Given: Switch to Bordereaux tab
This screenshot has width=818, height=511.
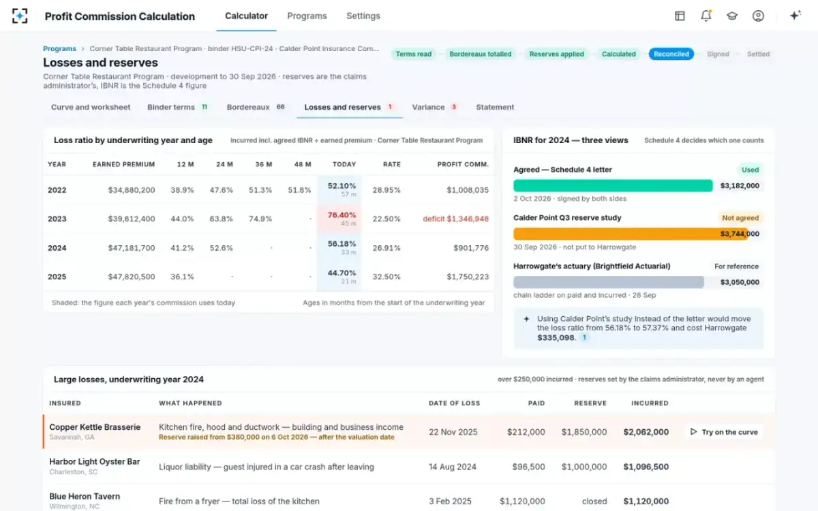Looking at the screenshot, I should pos(256,107).
